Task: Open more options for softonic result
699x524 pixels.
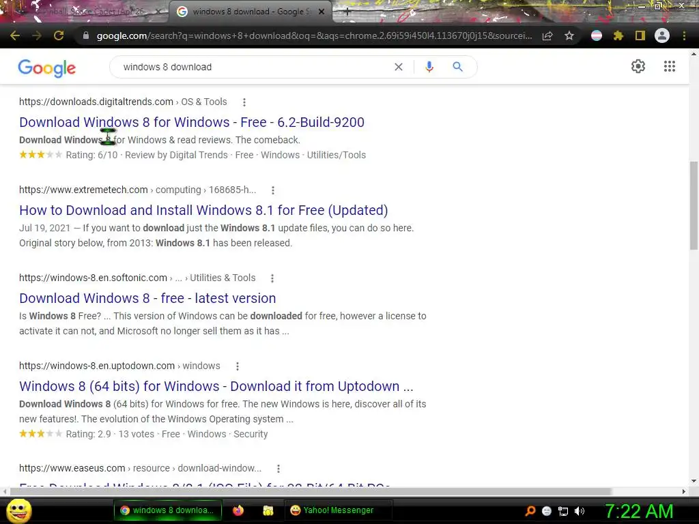Action: (x=272, y=278)
